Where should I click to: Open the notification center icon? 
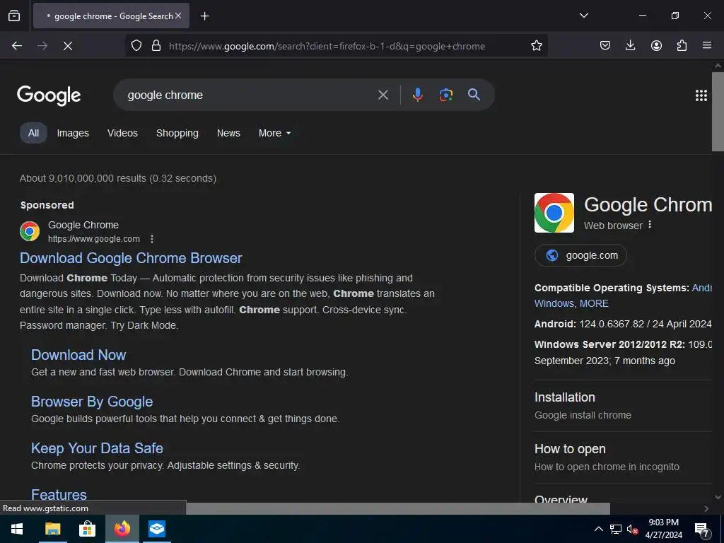(701, 530)
